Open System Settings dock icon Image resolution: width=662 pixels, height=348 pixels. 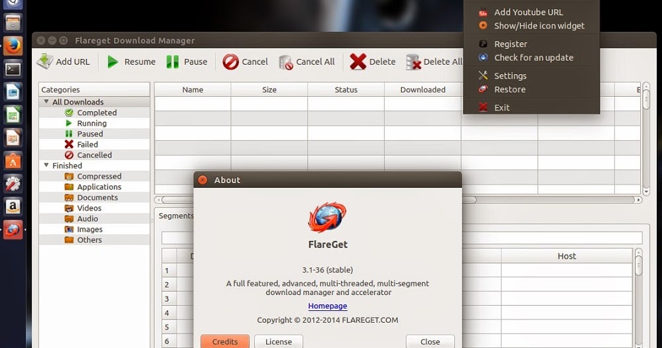click(x=13, y=184)
